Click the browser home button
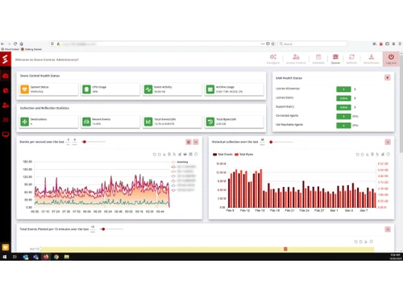Viewport: 403px width, 302px height. point(22,43)
